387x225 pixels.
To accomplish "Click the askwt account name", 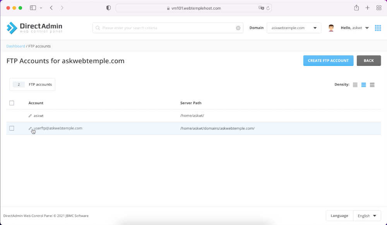I will 38,115.
